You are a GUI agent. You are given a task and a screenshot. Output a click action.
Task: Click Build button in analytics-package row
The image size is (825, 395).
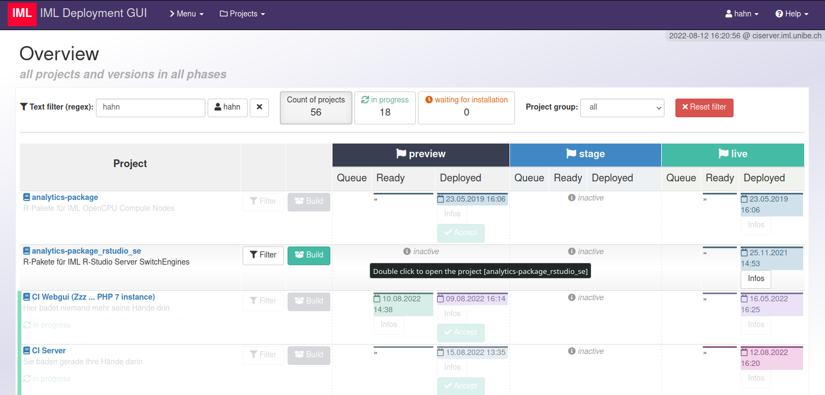pos(309,202)
